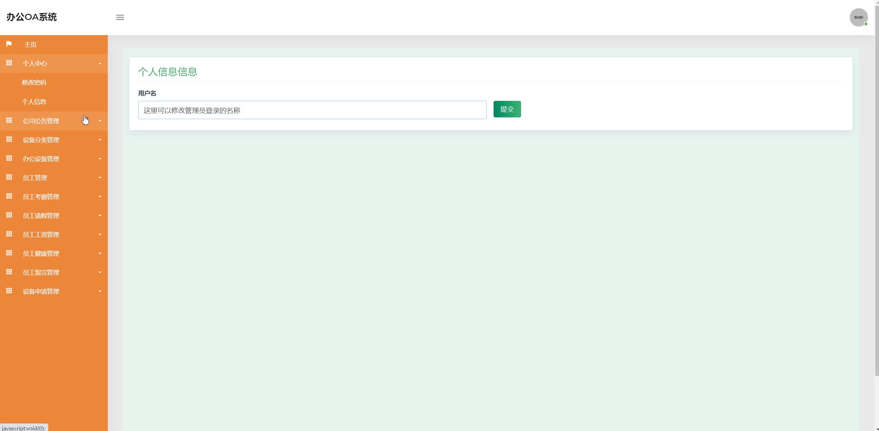The image size is (879, 431).
Task: Click grid icon next to 个人中心
Action: pos(9,63)
